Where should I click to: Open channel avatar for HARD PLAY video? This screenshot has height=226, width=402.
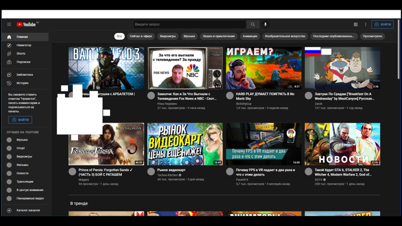(x=230, y=95)
